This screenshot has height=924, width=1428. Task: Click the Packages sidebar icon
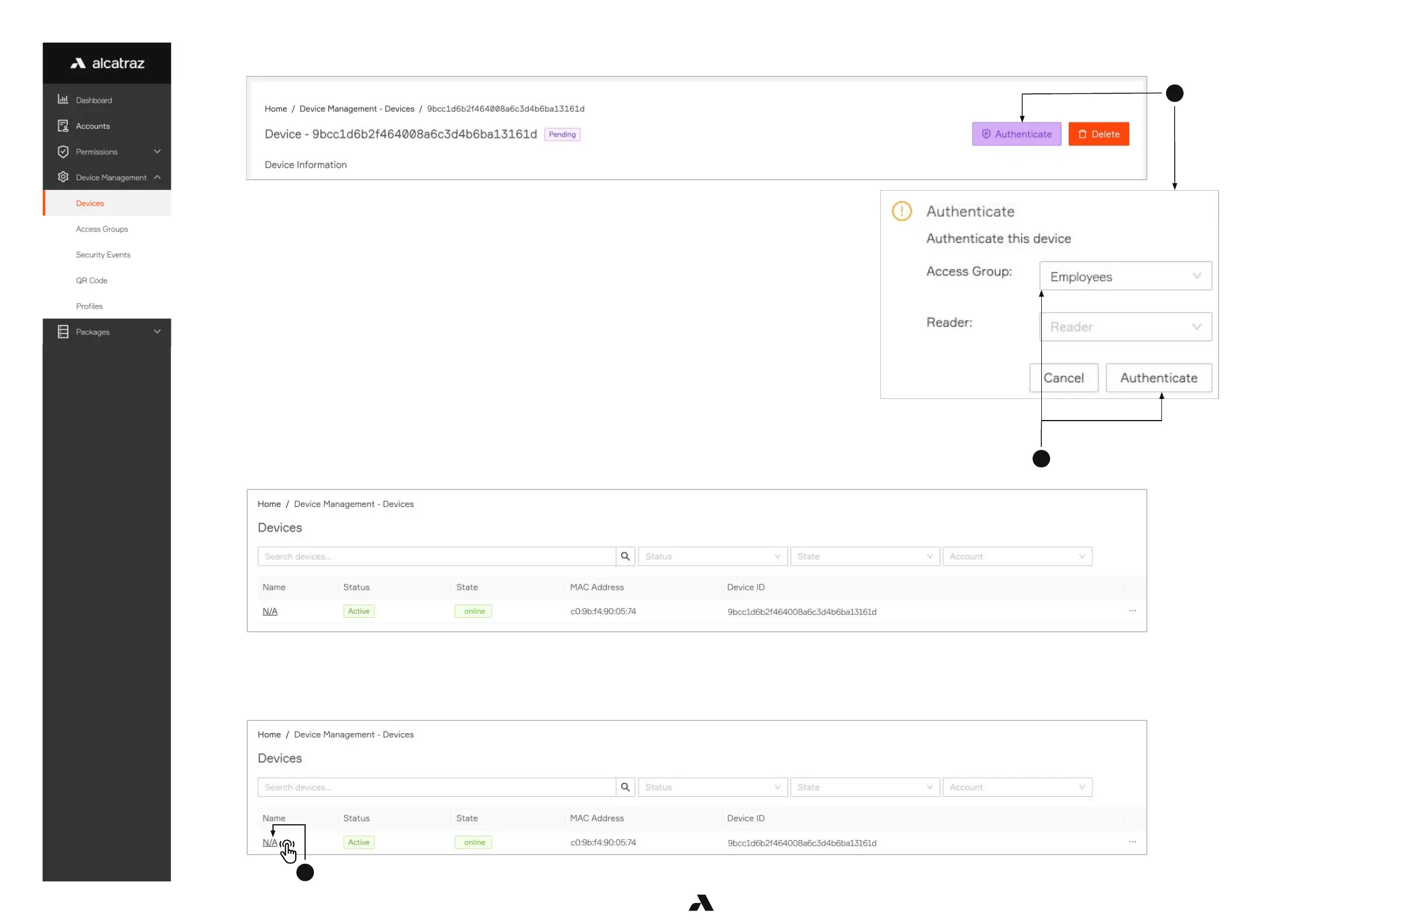point(63,332)
